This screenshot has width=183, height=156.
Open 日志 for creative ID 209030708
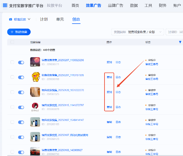(118, 77)
